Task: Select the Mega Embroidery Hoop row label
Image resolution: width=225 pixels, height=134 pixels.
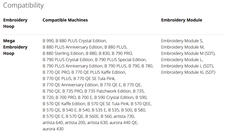Action: pos(15,47)
